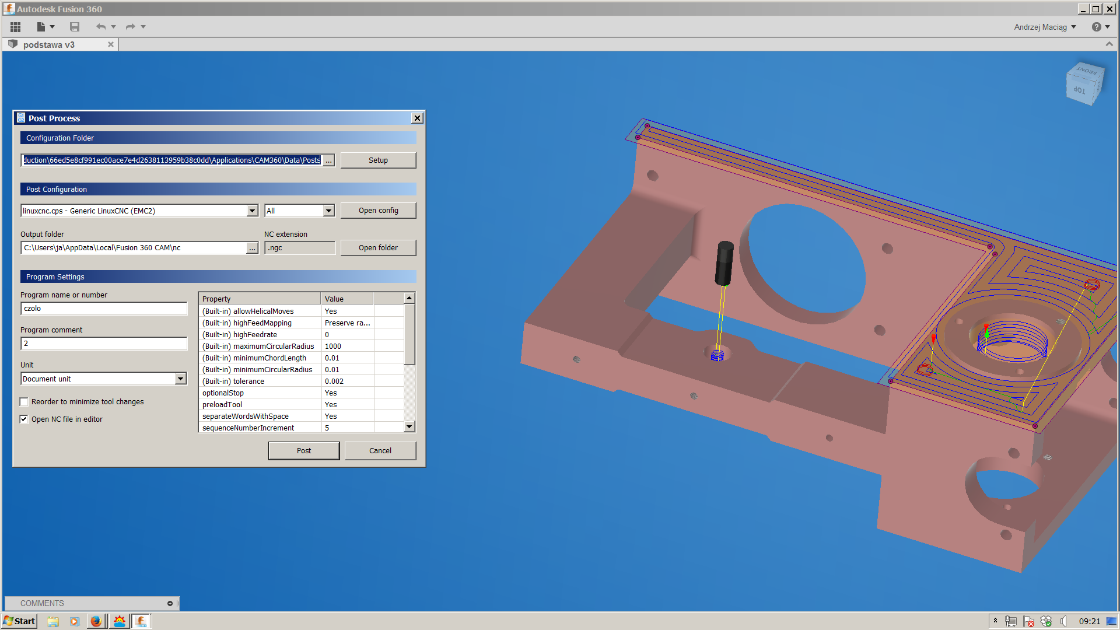Open the data panel grid icon
Screen dimensions: 1120x630
(x=16, y=27)
